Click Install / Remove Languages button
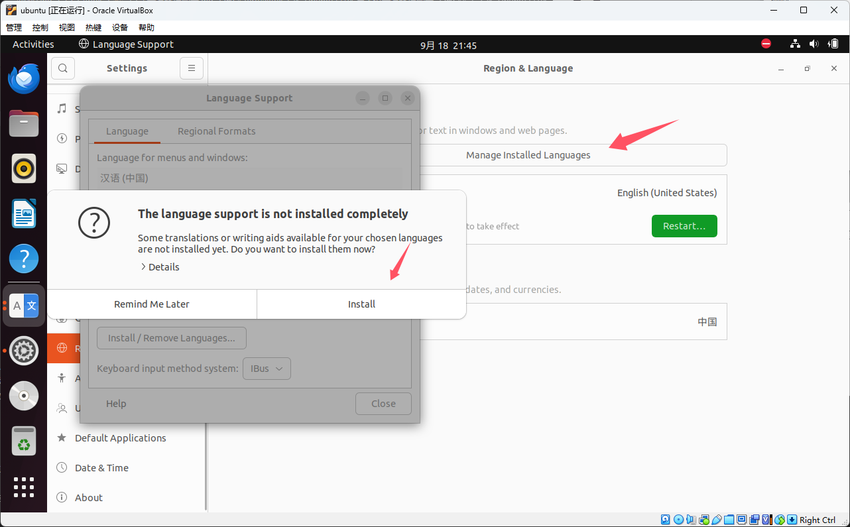The width and height of the screenshot is (850, 527). pyautogui.click(x=172, y=338)
